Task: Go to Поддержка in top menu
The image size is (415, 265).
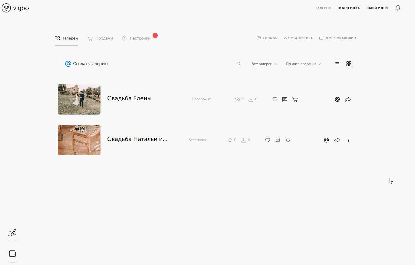Action: (349, 8)
